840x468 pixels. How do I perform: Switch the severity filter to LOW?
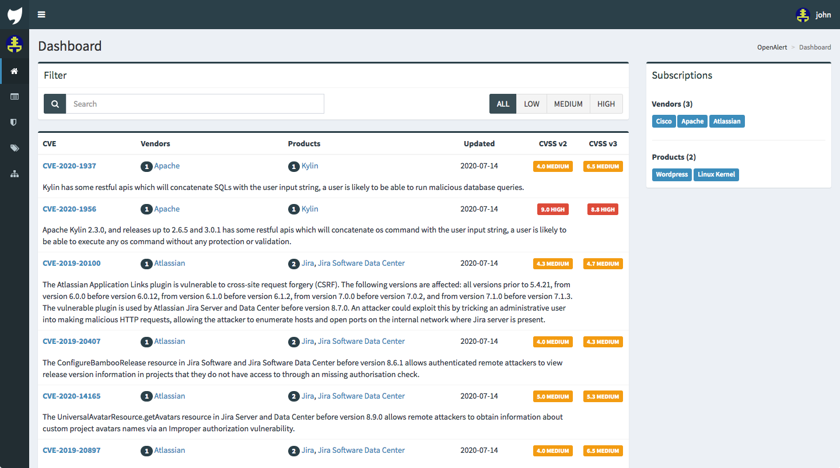(x=531, y=103)
